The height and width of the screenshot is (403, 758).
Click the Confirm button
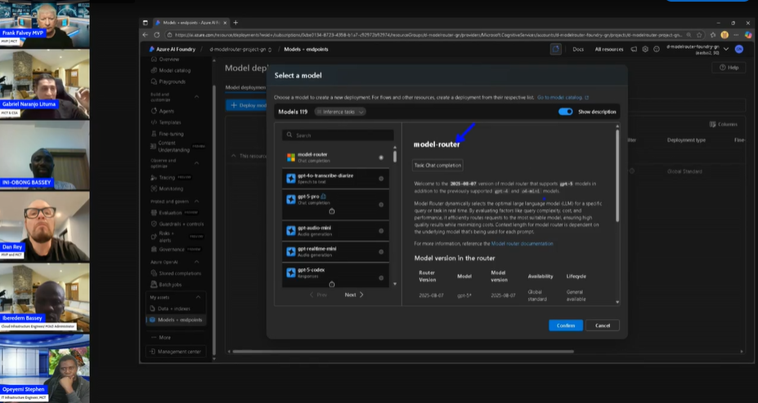click(x=566, y=325)
